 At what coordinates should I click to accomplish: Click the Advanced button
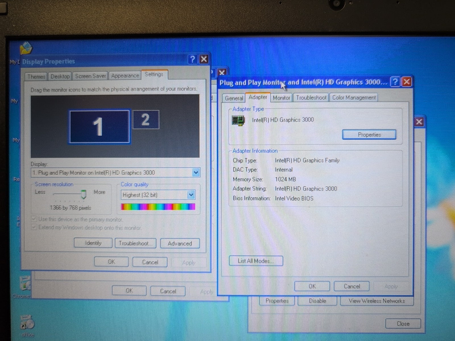pyautogui.click(x=180, y=244)
